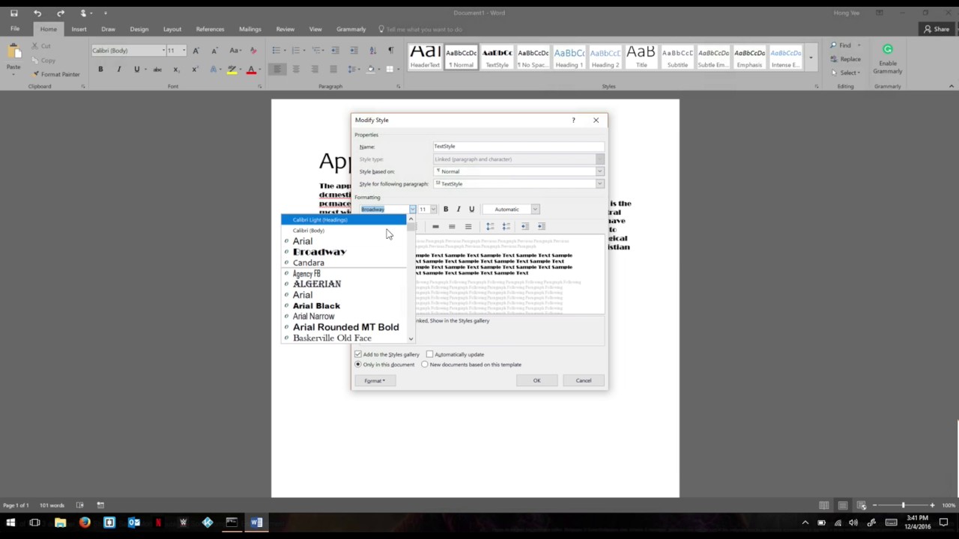Set double line spacing in Modify Style dialog

click(x=468, y=226)
